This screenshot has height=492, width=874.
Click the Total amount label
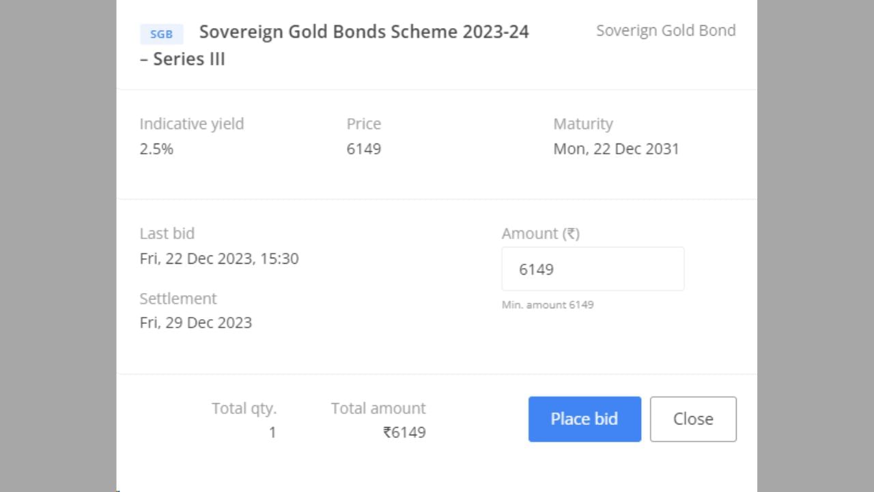(x=378, y=409)
